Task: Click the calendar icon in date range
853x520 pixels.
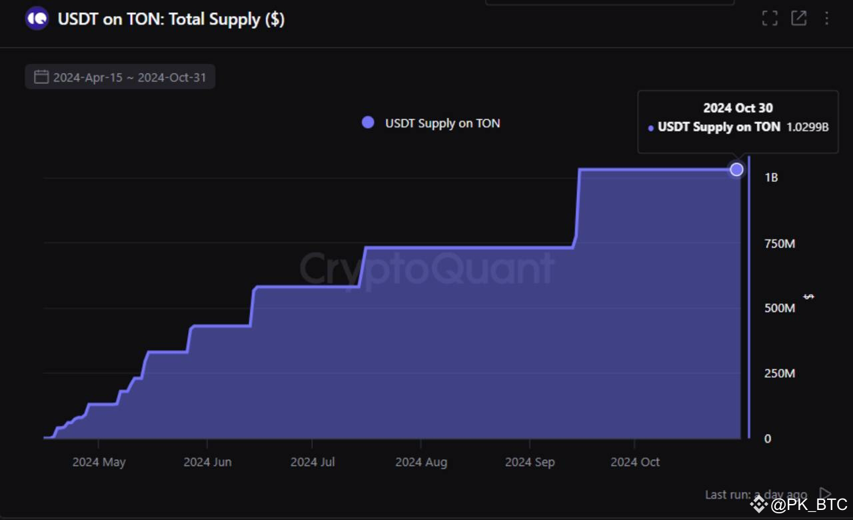Action: click(x=41, y=77)
